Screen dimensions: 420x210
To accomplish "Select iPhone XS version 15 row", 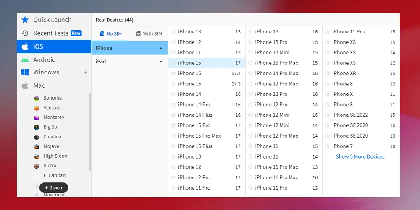I will [x=361, y=42].
